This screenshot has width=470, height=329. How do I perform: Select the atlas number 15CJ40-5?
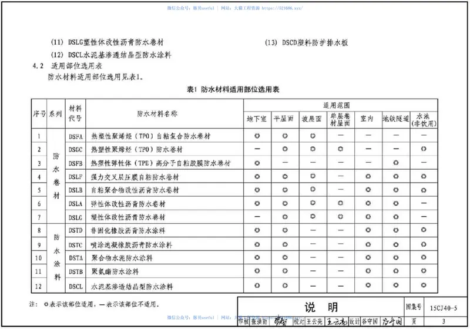tap(444, 308)
